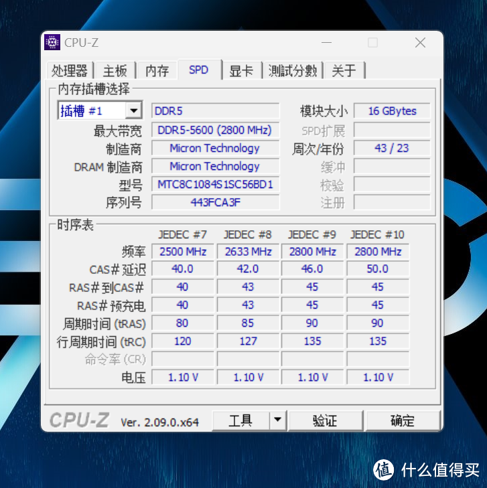The image size is (487, 488).
Task: Click the JEDEC #7 voltage 1.10 V cell
Action: click(183, 377)
